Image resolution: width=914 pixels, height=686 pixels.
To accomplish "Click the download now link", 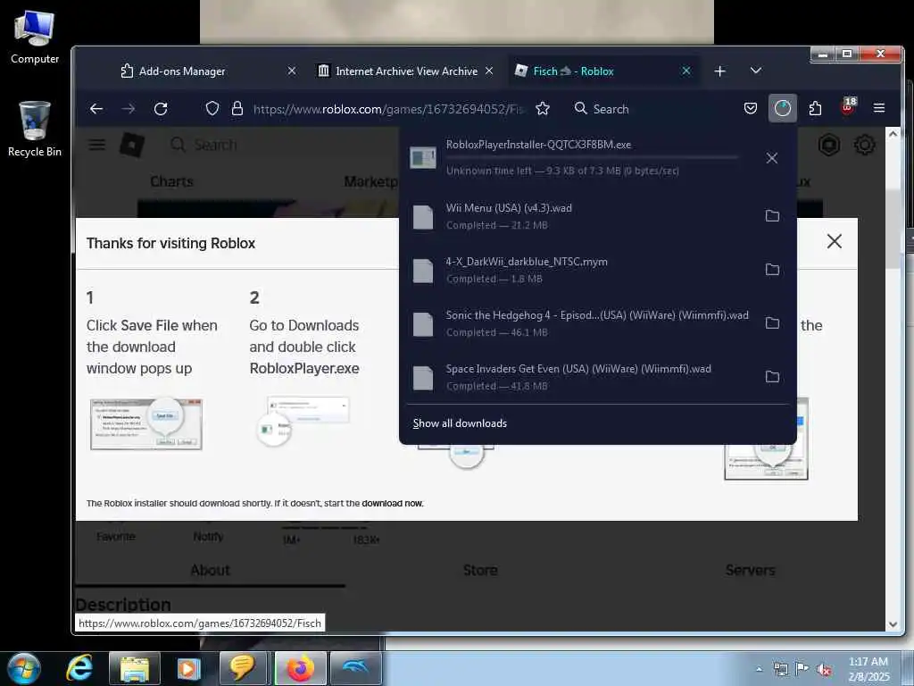I will point(392,504).
